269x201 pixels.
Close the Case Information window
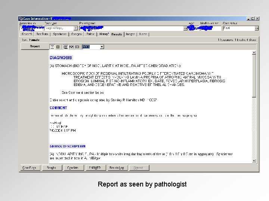tap(257, 19)
